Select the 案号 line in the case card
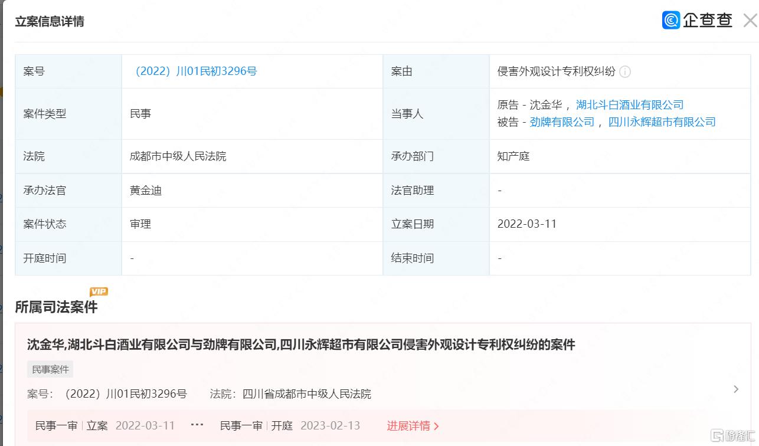The height and width of the screenshot is (446, 759). click(x=107, y=394)
